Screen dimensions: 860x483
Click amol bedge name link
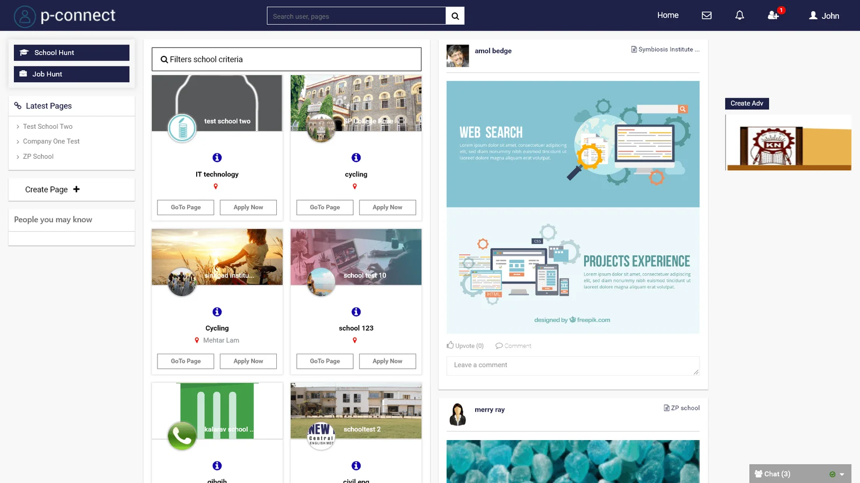[x=493, y=51]
